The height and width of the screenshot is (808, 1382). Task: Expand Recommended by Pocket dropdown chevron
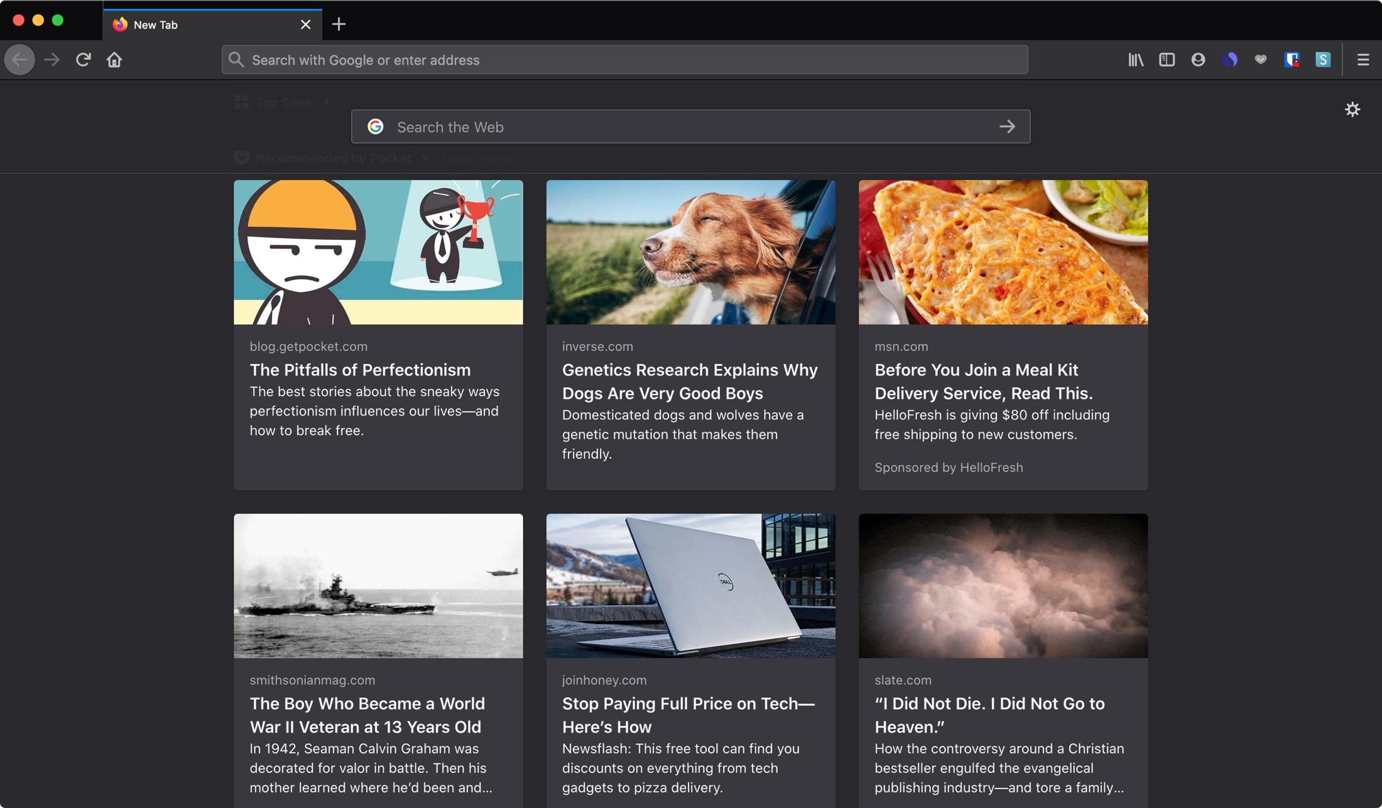pos(426,158)
